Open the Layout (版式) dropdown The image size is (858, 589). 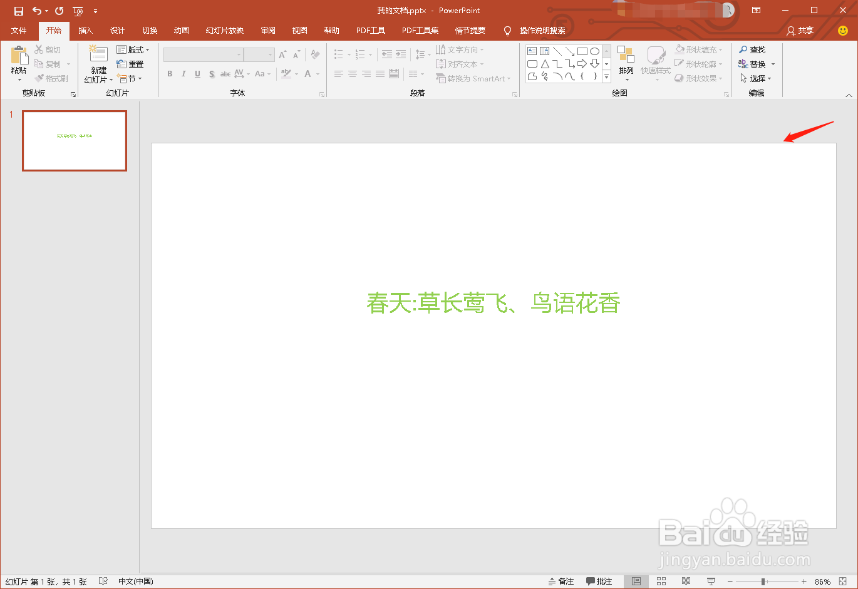click(133, 49)
